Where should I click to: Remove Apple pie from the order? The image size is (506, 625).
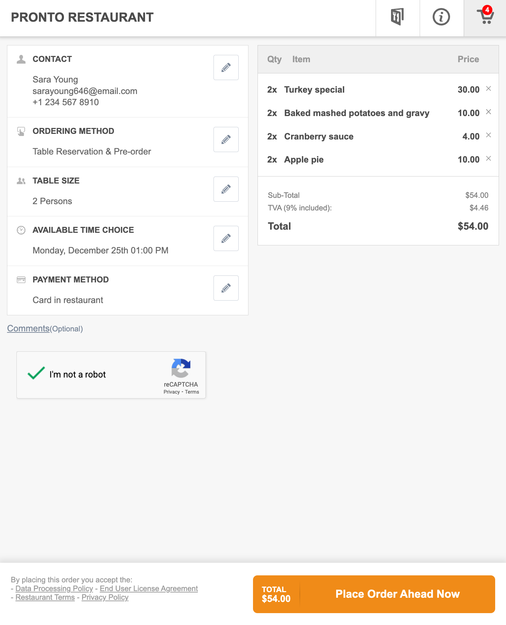(x=489, y=159)
